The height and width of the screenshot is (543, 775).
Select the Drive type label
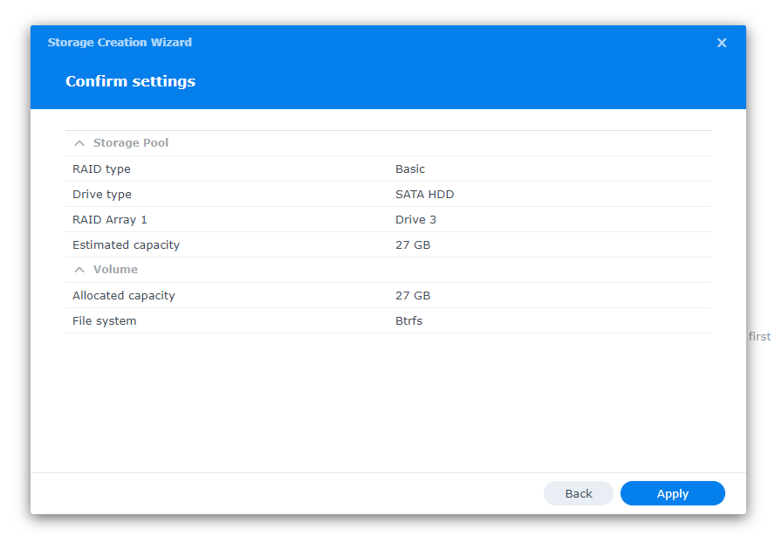pyautogui.click(x=102, y=194)
